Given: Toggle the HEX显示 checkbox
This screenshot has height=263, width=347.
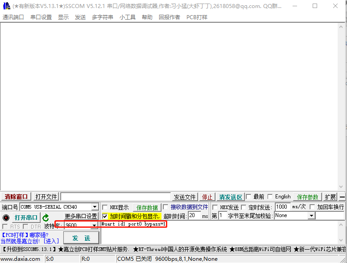Looking at the screenshot, I should coord(105,207).
